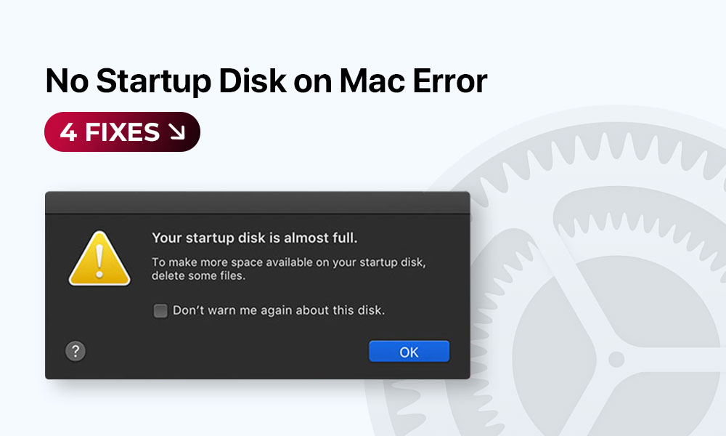Click the "No Startup Disk on Mac Error" heading
Image resolution: width=726 pixels, height=436 pixels.
coord(266,81)
